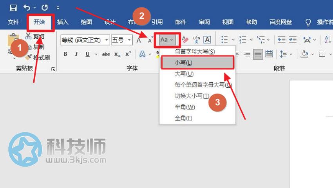Open the Undo history dropdown arrow

(x=34, y=8)
